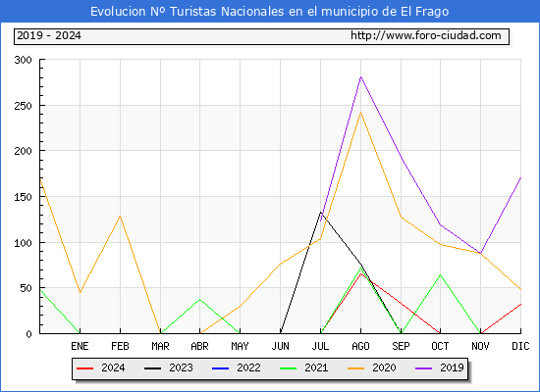Click the '2019 - 2024' date range label

coord(49,35)
